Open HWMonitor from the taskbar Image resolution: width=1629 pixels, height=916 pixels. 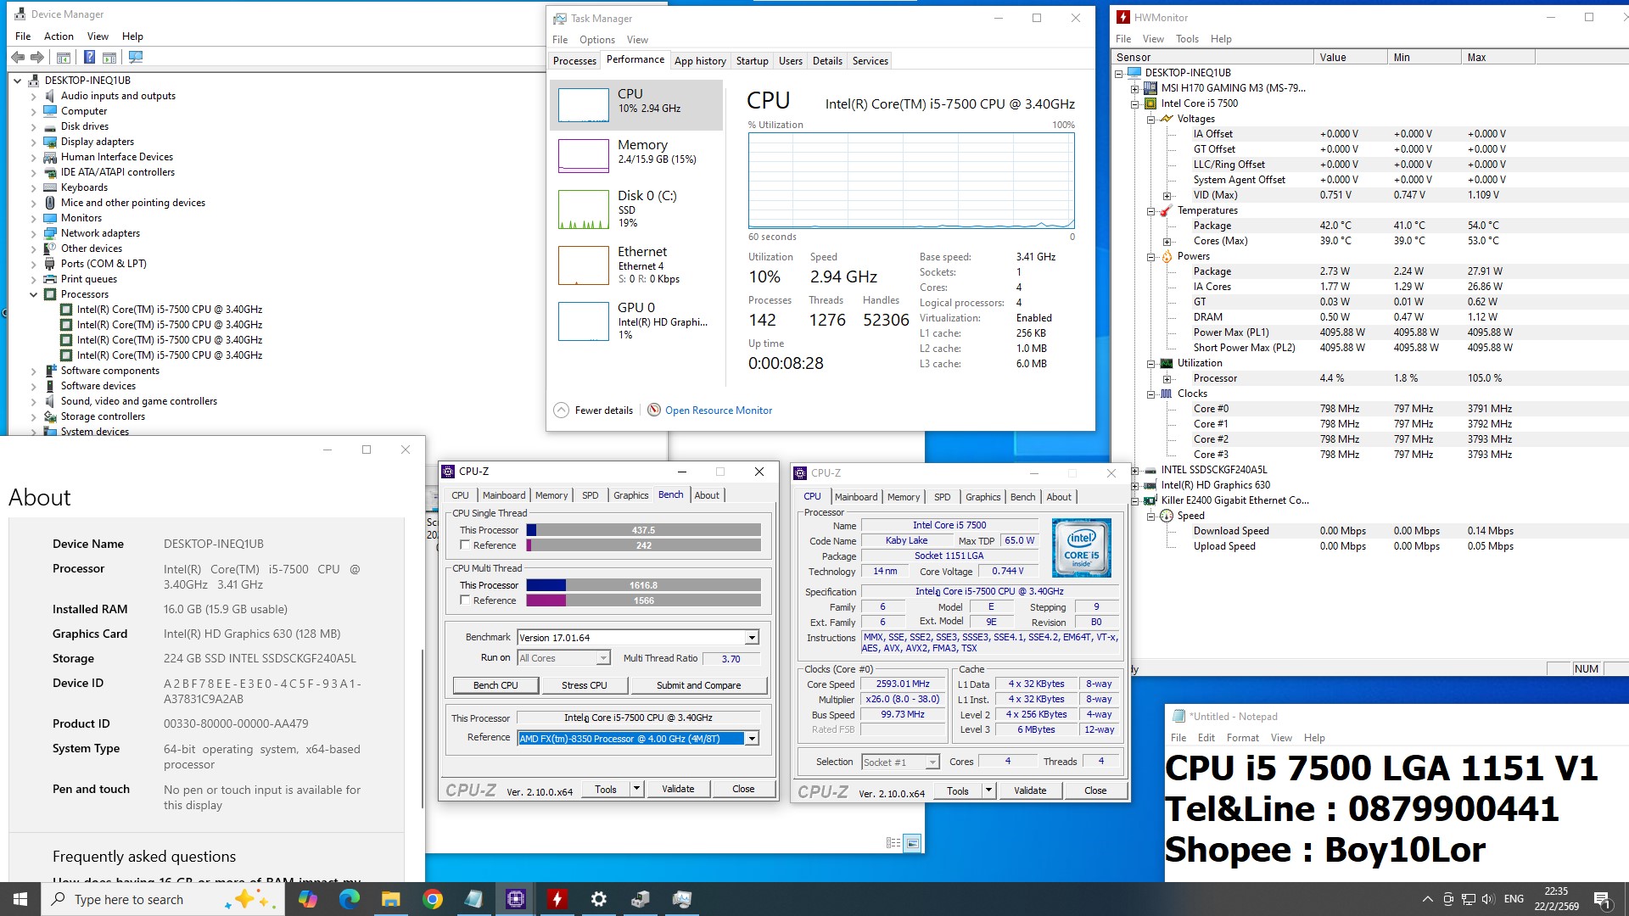[x=557, y=899]
